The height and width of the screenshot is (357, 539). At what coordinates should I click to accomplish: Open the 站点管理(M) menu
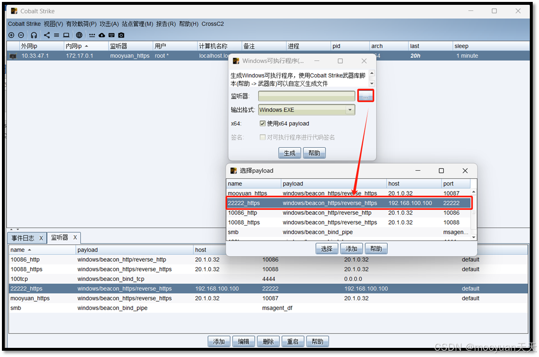coord(137,24)
